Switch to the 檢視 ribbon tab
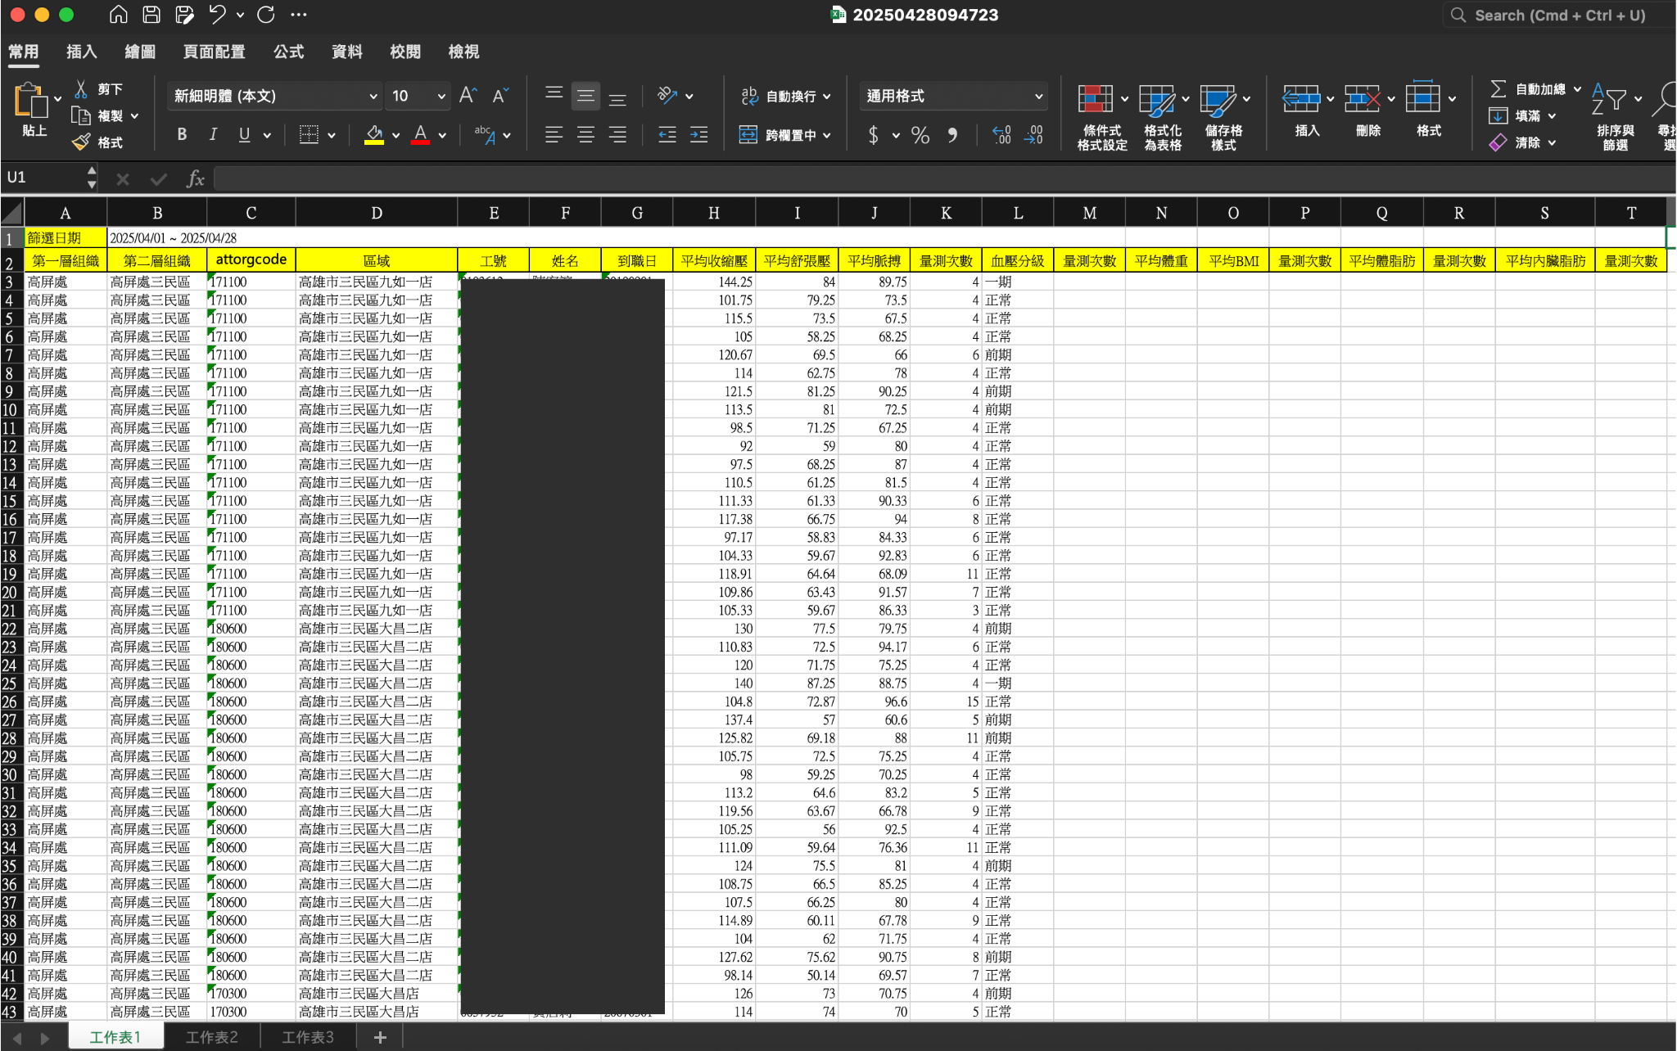The width and height of the screenshot is (1677, 1051). click(463, 52)
